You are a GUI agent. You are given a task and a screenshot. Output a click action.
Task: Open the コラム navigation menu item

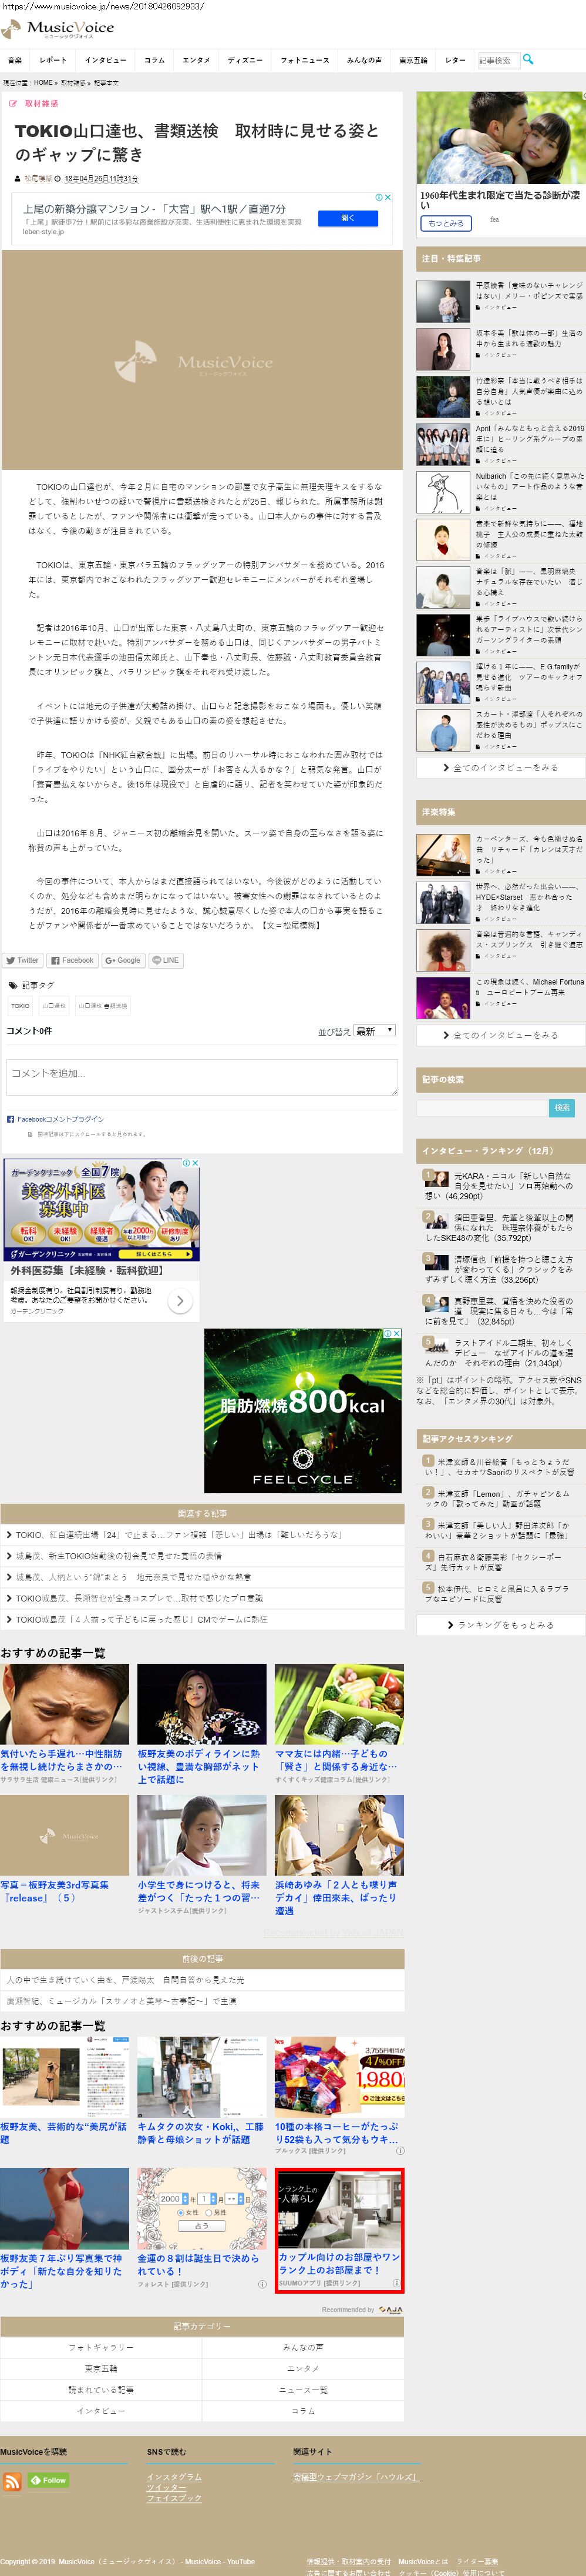click(154, 60)
